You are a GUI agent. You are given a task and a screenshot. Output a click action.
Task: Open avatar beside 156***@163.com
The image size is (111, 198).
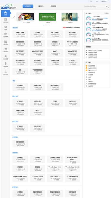pyautogui.click(x=89, y=29)
